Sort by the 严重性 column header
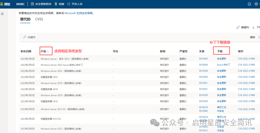260x133 pixels. coord(183,51)
